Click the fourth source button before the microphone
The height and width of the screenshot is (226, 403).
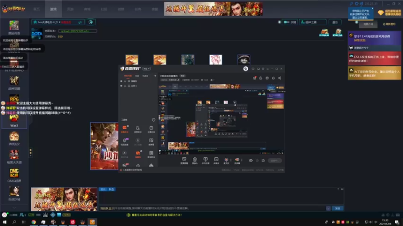tap(216, 161)
